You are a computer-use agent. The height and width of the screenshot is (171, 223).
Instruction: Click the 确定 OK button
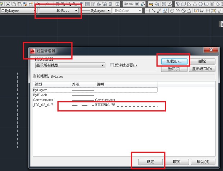coord(150,162)
